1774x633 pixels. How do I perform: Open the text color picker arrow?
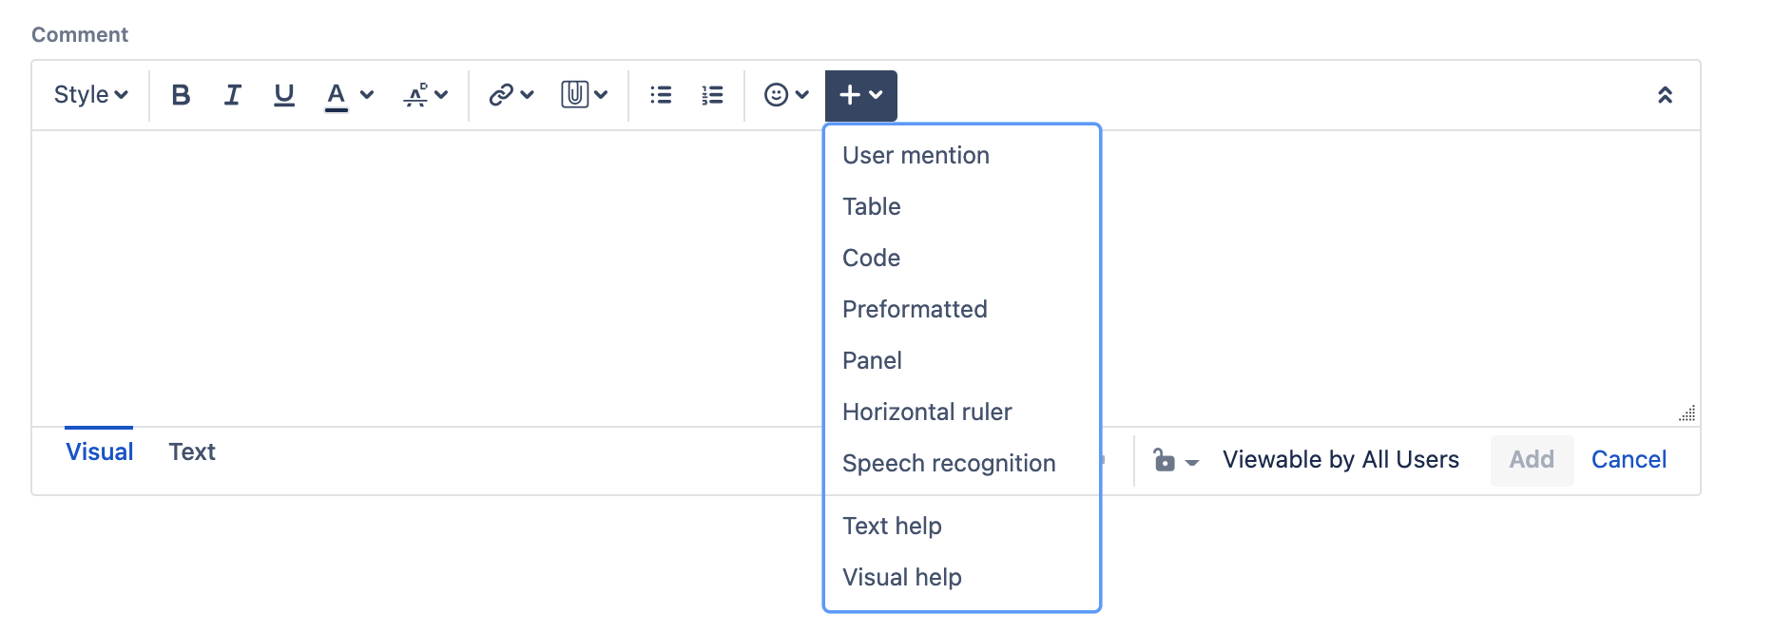(367, 95)
